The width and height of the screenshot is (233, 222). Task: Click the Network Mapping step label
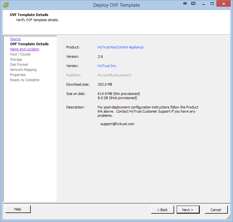[23, 70]
